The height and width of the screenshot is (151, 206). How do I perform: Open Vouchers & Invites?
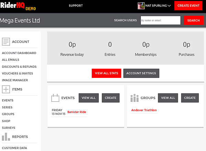pyautogui.click(x=18, y=73)
